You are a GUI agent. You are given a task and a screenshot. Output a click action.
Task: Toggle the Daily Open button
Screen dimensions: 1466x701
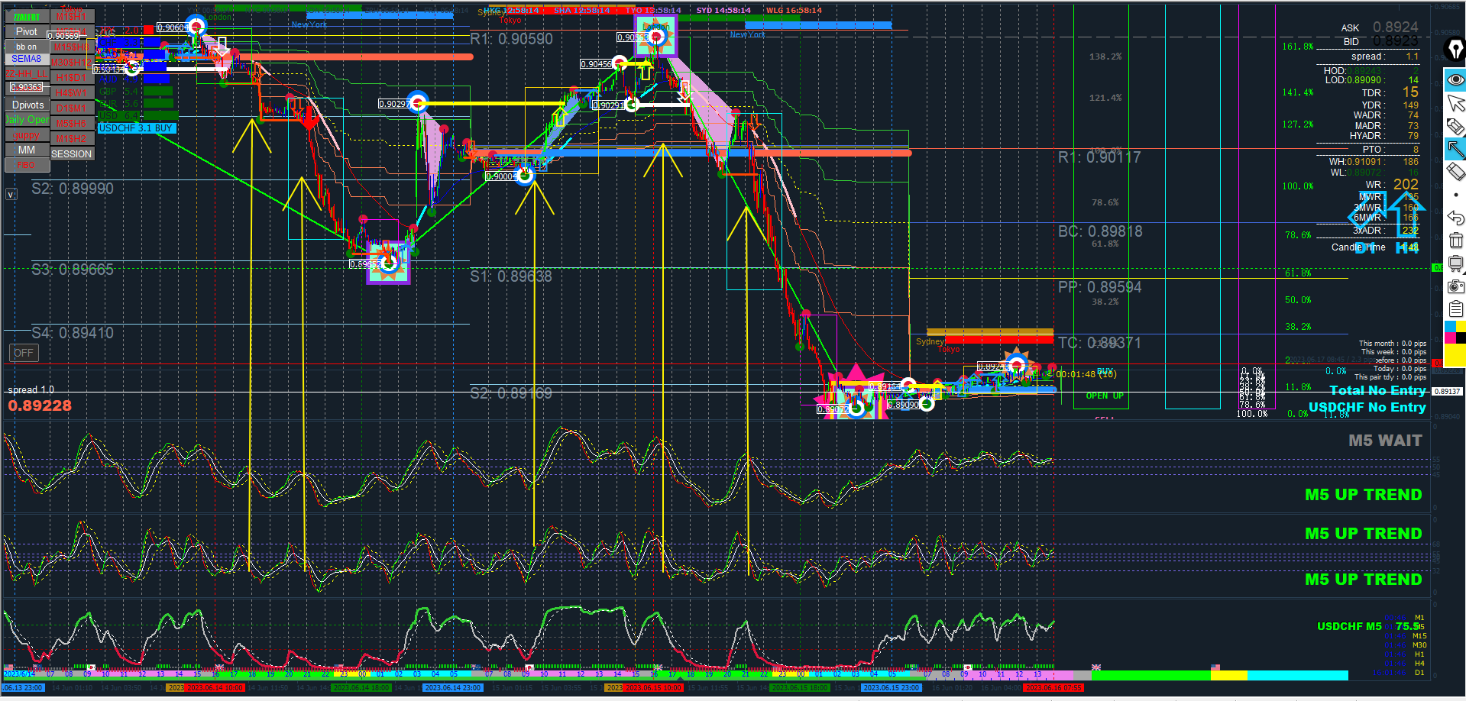click(x=27, y=120)
